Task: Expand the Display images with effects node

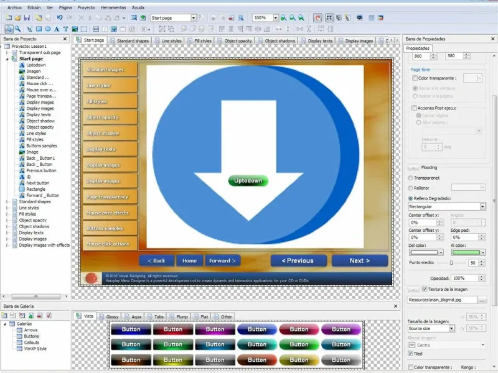Action: coord(7,245)
